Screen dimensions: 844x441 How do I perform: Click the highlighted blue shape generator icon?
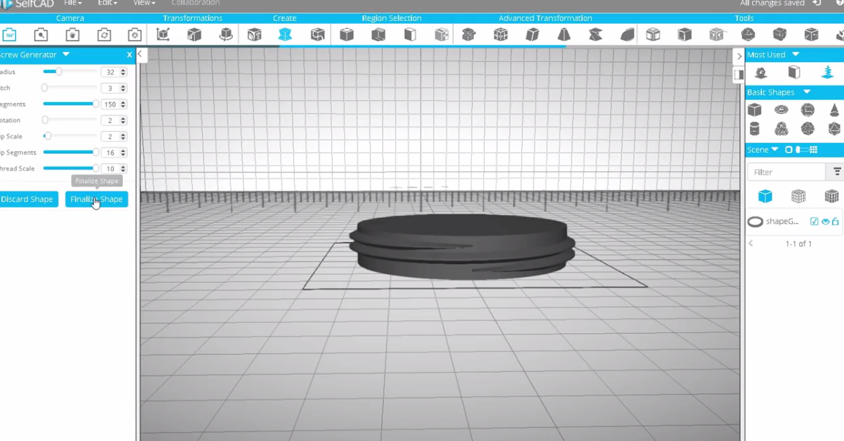(x=285, y=35)
